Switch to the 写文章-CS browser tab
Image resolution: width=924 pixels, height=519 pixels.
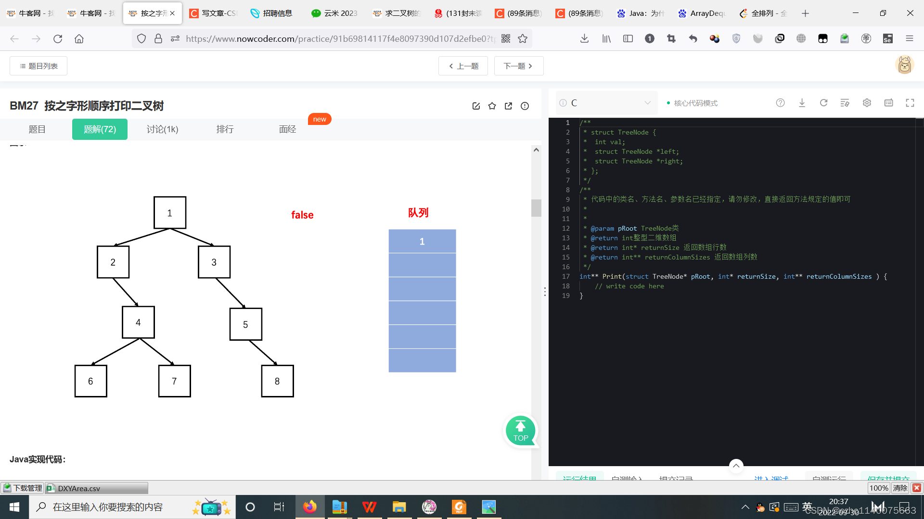[213, 13]
